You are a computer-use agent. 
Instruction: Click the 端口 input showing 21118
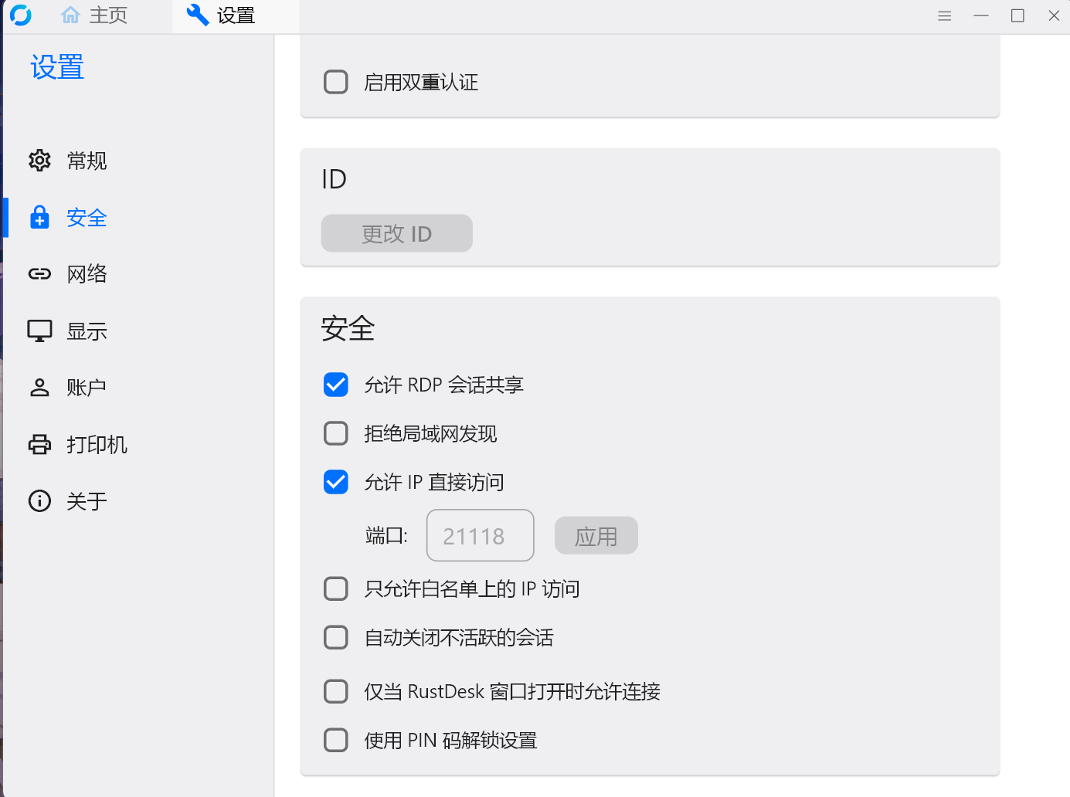(480, 535)
